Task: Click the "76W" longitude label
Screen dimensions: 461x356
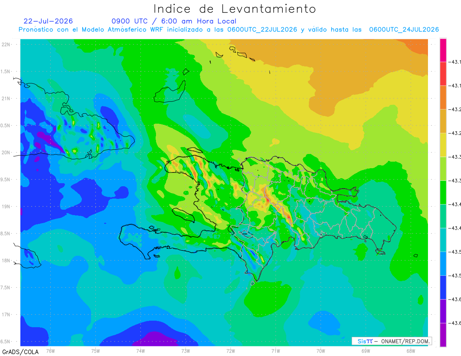Action: (50, 350)
